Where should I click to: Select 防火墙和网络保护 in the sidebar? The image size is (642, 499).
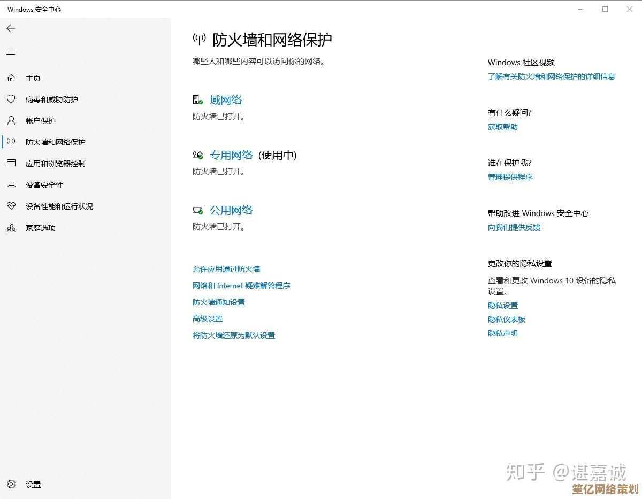(55, 142)
